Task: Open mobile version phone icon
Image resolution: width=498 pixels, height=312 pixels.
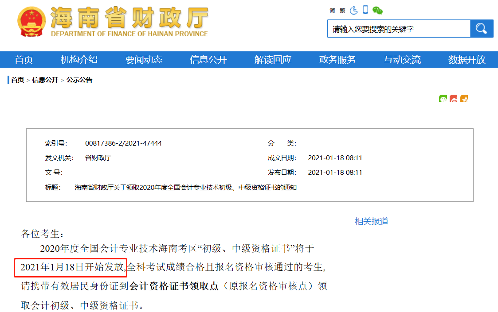Action: tap(365, 10)
